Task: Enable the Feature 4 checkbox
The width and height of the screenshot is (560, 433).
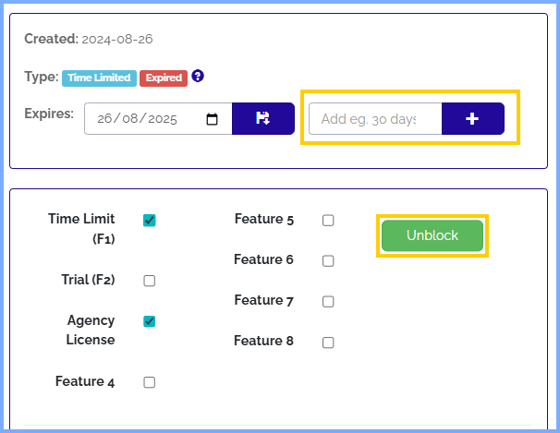Action: (x=150, y=382)
